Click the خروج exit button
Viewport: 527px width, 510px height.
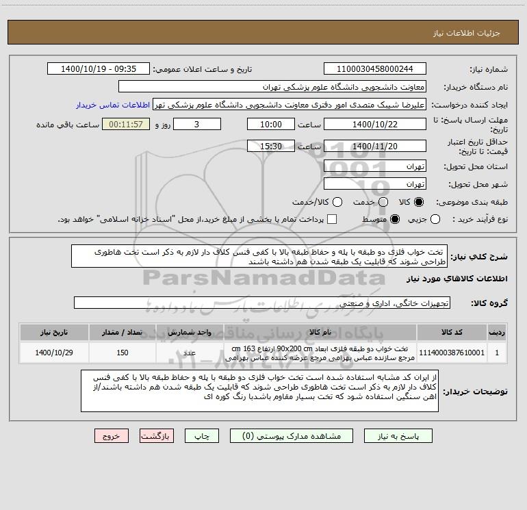[x=112, y=436]
